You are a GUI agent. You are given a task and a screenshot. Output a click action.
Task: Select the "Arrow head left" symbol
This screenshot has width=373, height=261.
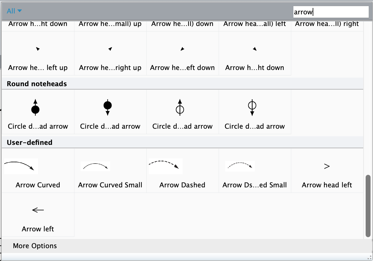coord(327,171)
